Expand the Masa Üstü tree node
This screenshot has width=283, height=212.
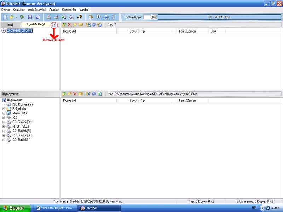tap(4, 113)
